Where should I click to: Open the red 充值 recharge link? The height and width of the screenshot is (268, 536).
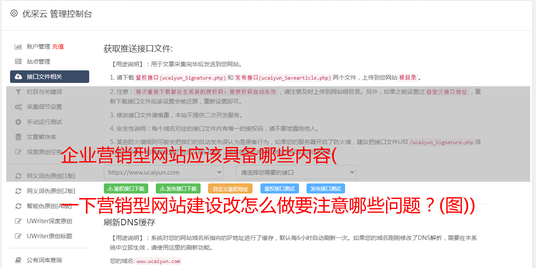58,46
